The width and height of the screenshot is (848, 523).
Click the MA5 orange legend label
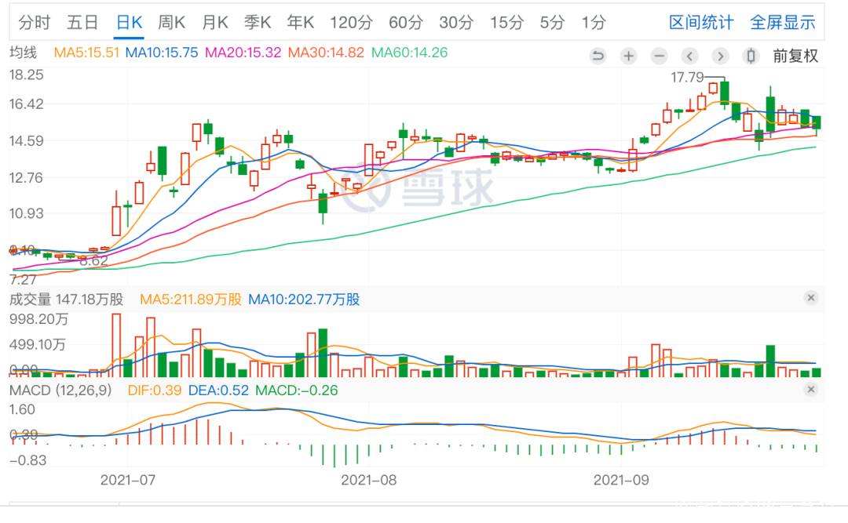86,53
